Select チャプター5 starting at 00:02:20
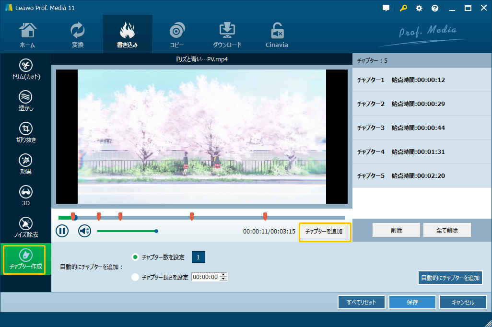The height and width of the screenshot is (327, 492). [422, 176]
